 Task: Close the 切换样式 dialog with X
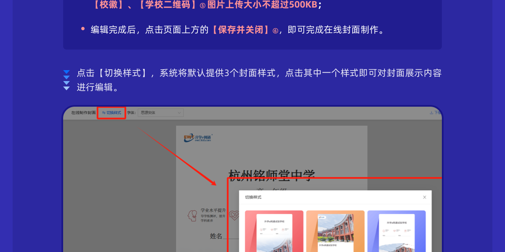(x=425, y=197)
